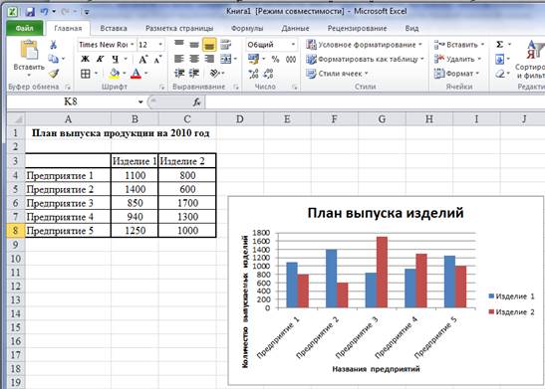This screenshot has width=545, height=389.
Task: Expand the Выравнивание group dialog launcher
Action: pos(236,88)
